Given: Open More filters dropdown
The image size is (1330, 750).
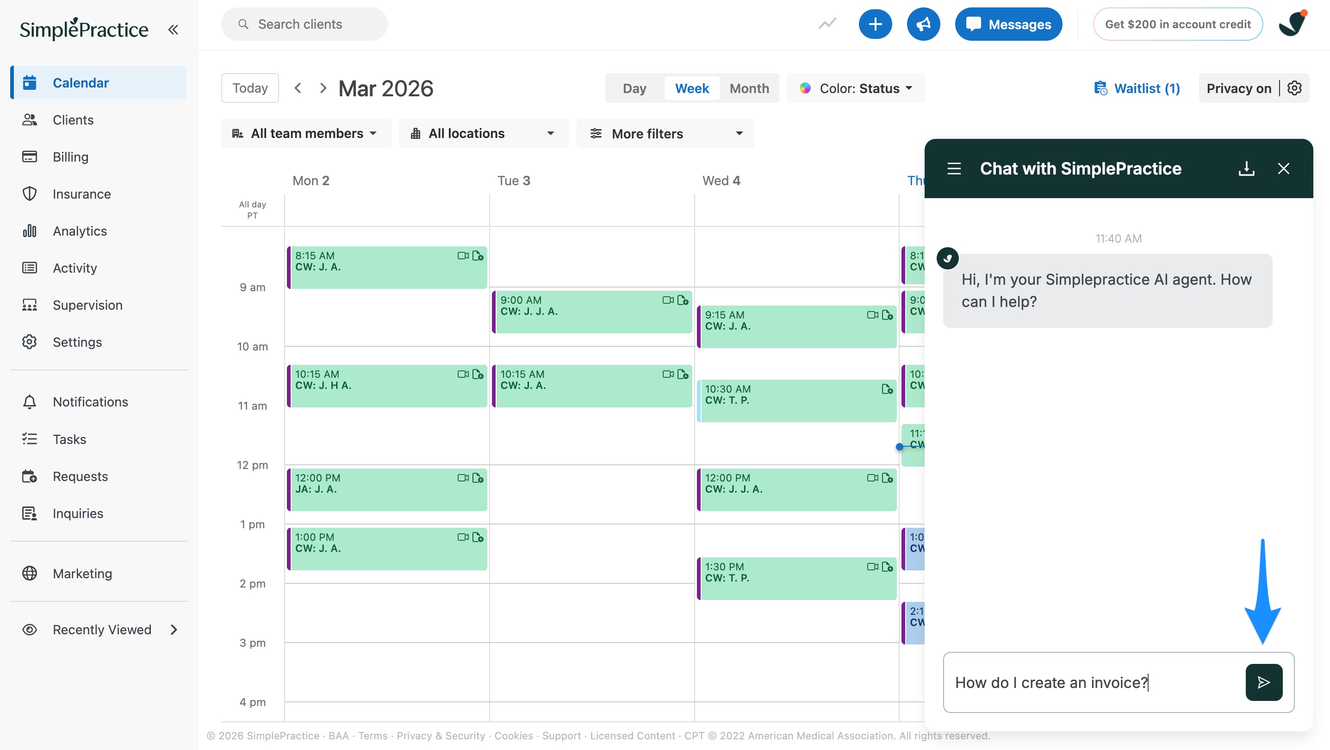Looking at the screenshot, I should coord(665,133).
